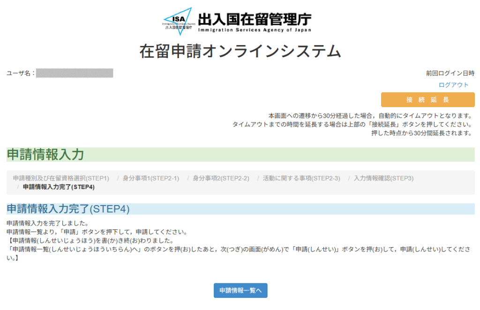Go to 申請種別及び在留資格選択(STEP1) breadcrumb

pyautogui.click(x=60, y=178)
